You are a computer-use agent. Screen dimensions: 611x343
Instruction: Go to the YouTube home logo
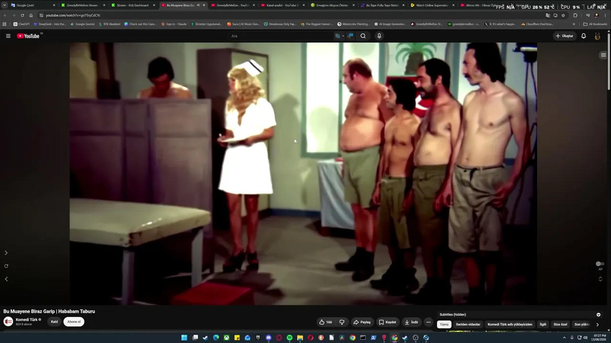coord(28,36)
